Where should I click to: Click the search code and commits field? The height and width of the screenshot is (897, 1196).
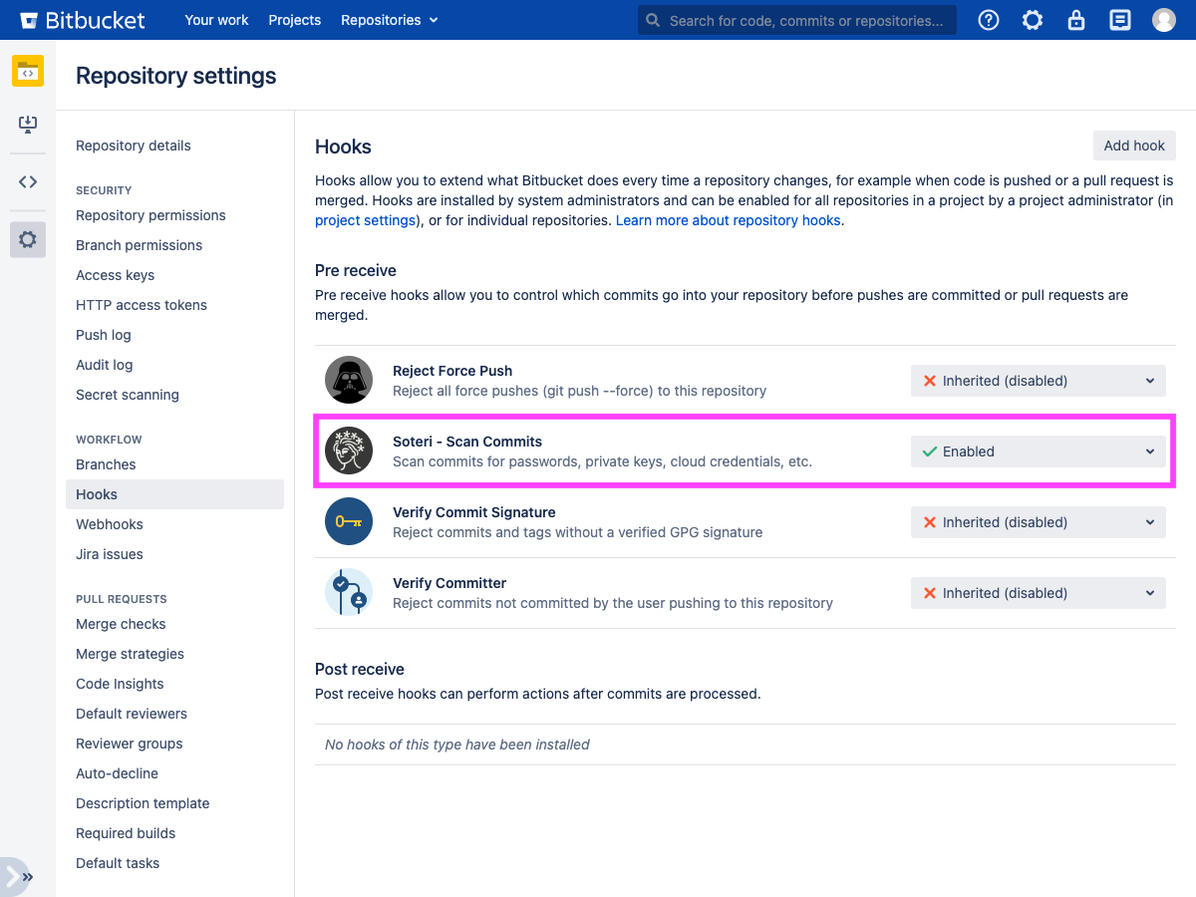[x=805, y=20]
